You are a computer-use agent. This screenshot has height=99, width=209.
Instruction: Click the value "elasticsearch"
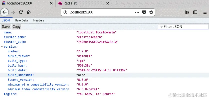click(90, 37)
